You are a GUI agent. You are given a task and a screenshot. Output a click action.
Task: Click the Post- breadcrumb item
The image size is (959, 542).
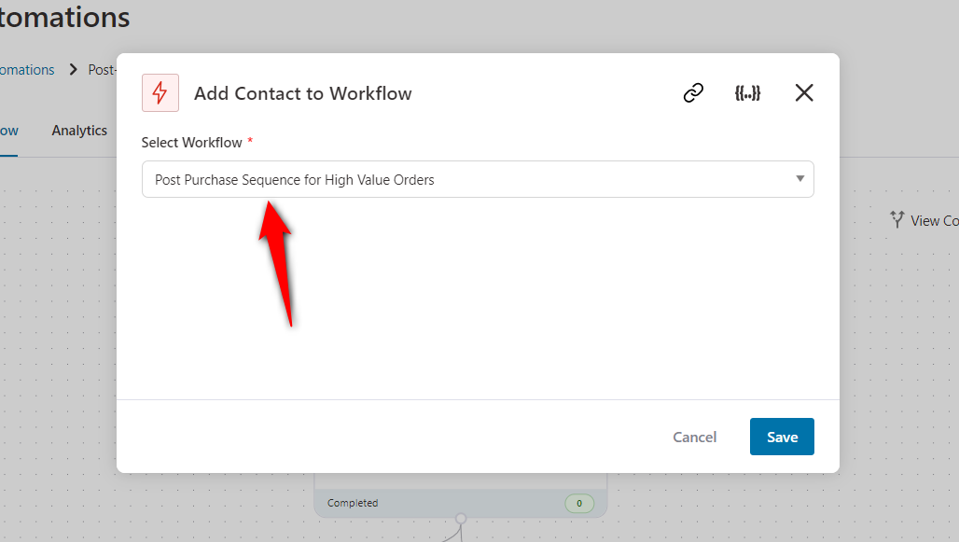pyautogui.click(x=102, y=70)
